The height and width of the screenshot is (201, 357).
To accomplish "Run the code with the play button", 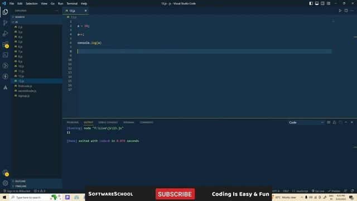I will pos(340,11).
